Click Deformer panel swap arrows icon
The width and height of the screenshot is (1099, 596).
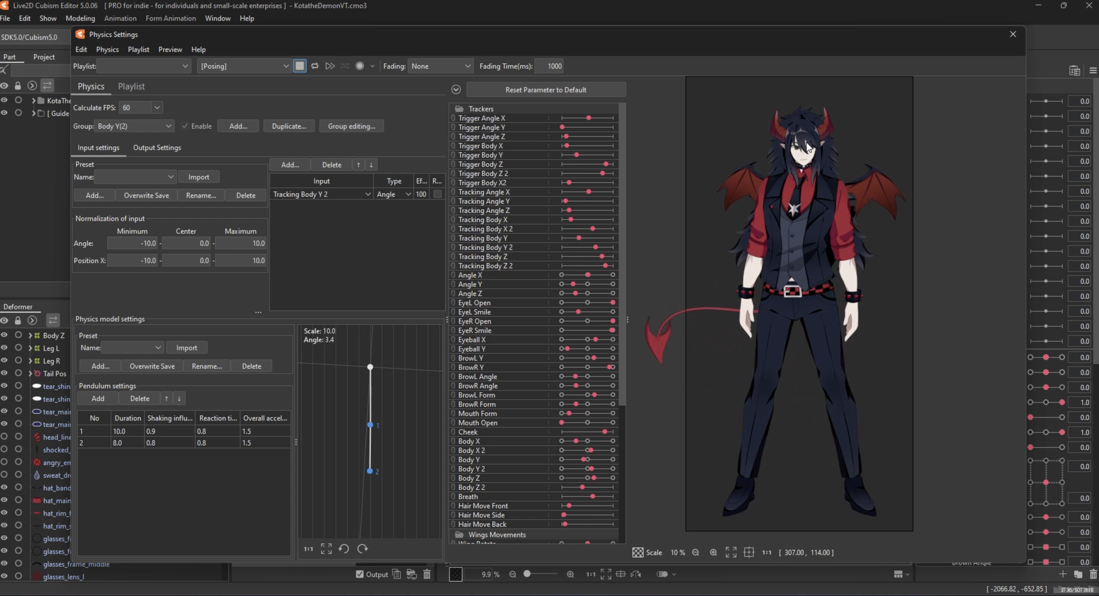53,320
